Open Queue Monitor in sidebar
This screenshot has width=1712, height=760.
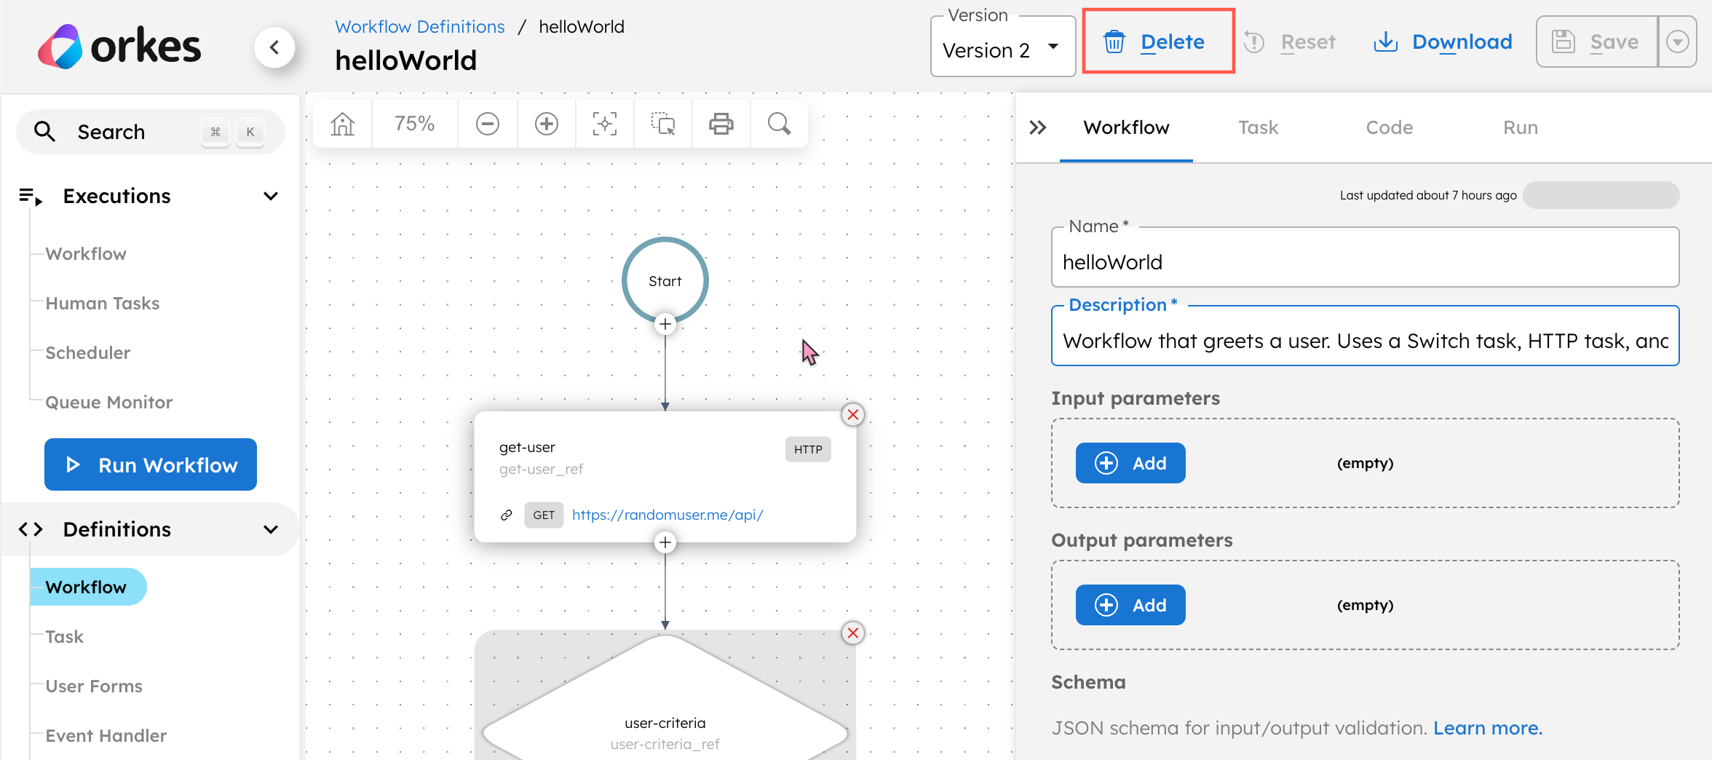pyautogui.click(x=109, y=403)
